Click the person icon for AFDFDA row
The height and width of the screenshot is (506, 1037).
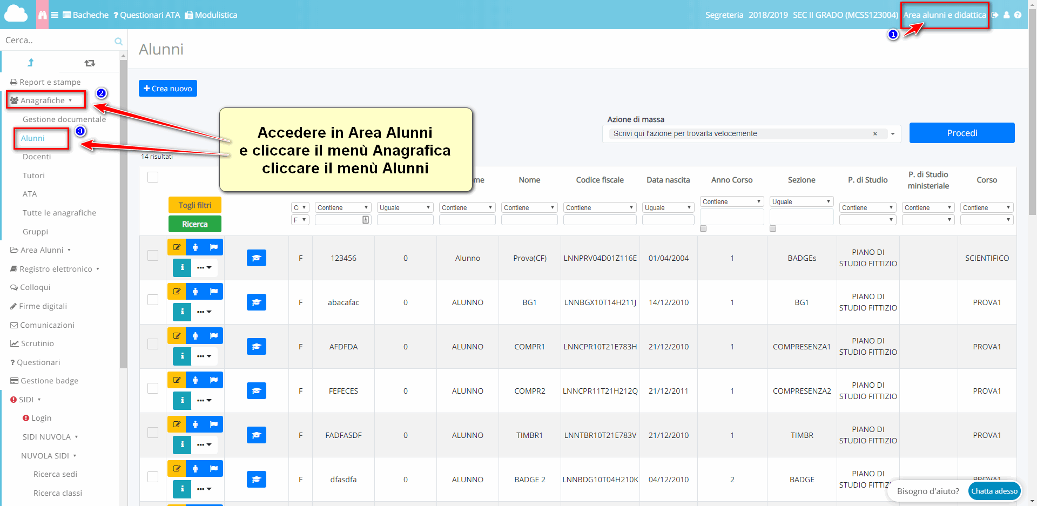point(195,336)
